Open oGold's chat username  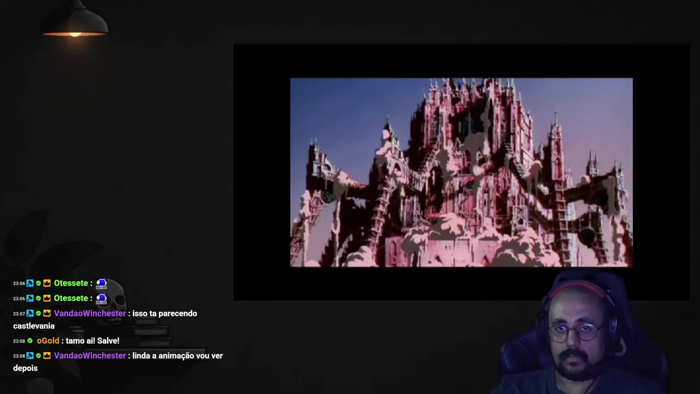[x=48, y=341]
